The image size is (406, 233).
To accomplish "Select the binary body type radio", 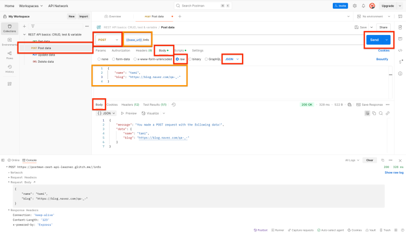I will click(190, 59).
